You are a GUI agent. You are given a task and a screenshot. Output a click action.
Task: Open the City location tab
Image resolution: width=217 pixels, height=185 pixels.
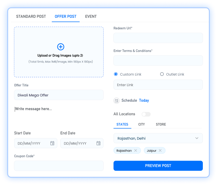click(x=141, y=124)
